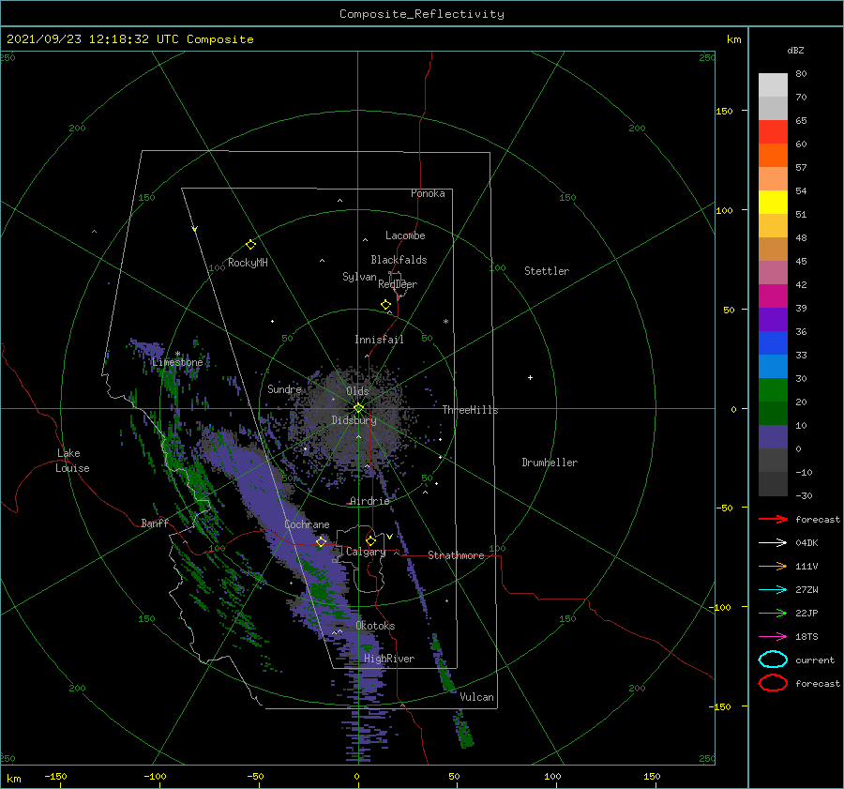Pick the light blue swatch between 33 and 30 dBZ
This screenshot has width=844, height=789.
point(773,367)
